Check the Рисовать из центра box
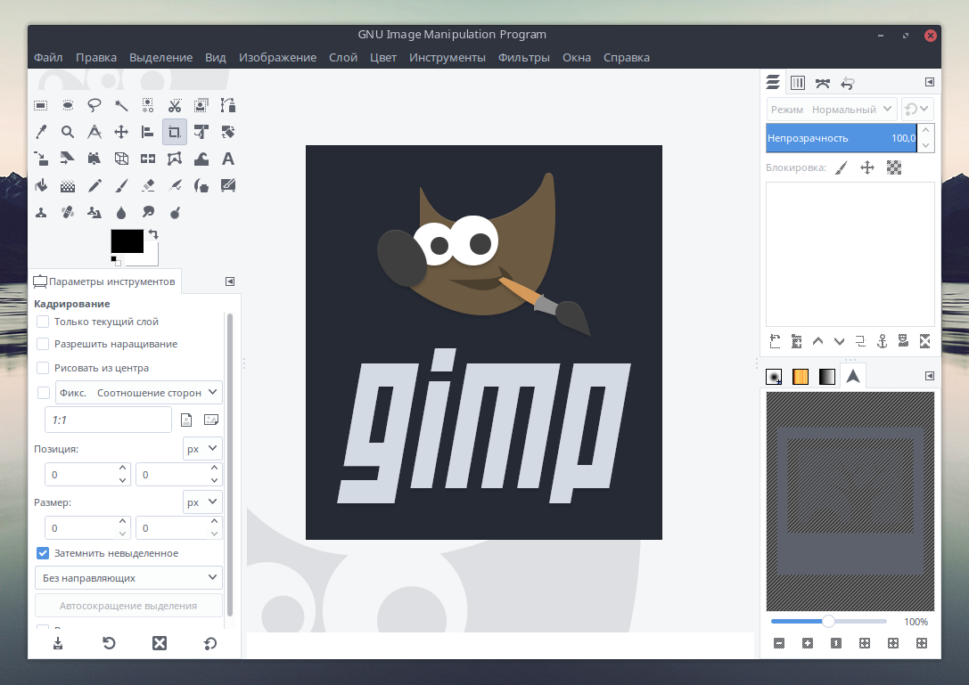The image size is (969, 685). [43, 368]
